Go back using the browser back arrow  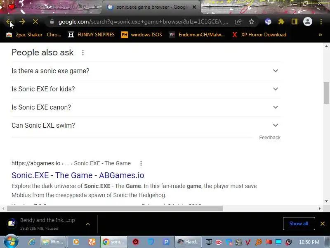coord(9,21)
